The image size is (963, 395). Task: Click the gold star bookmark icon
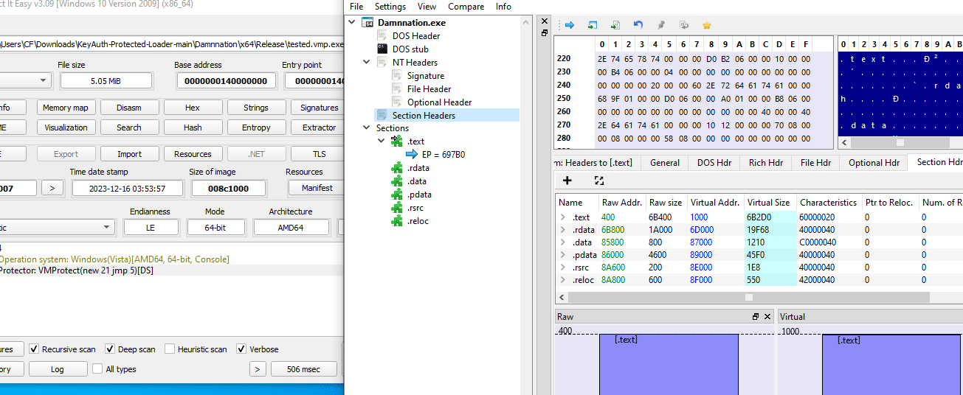(706, 25)
